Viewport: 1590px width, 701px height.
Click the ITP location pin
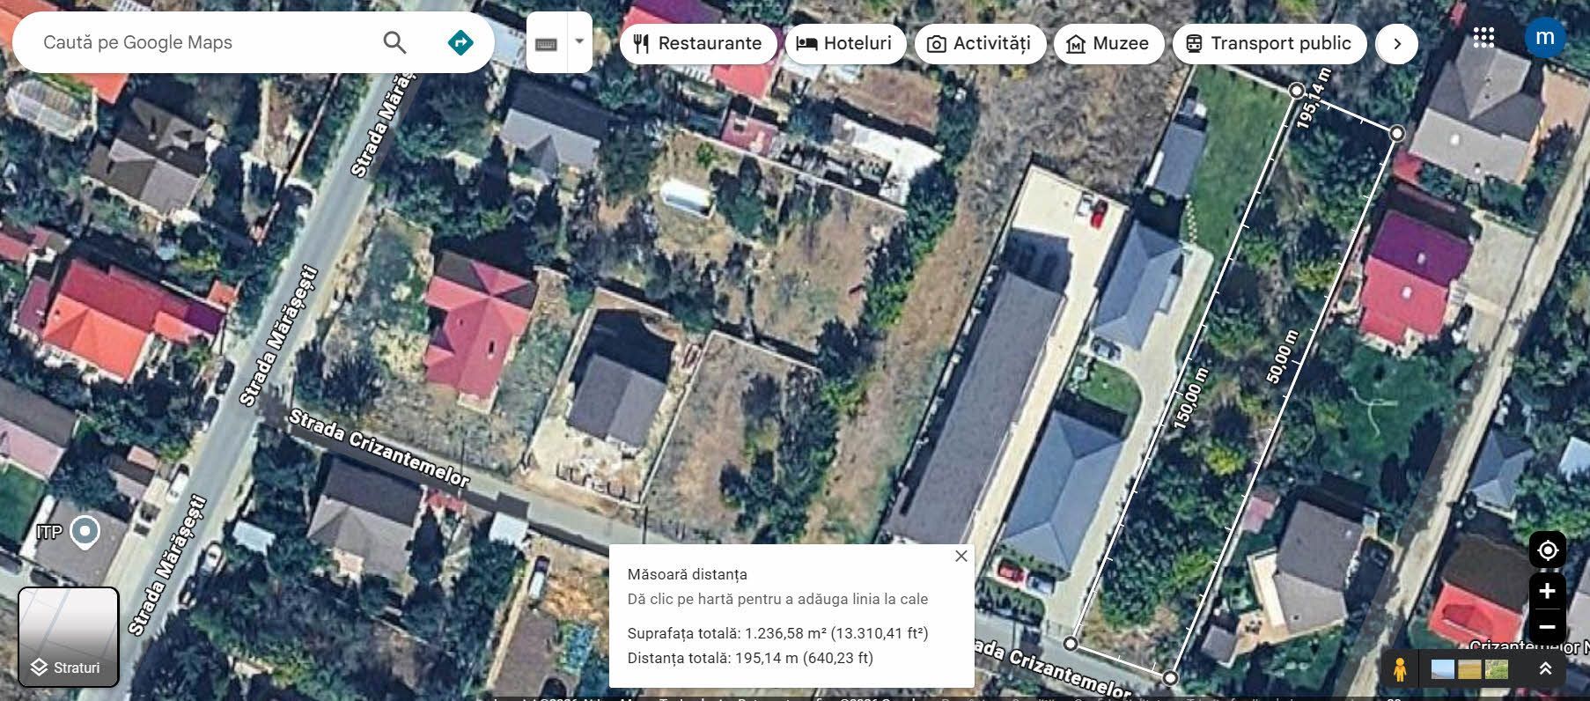(85, 533)
